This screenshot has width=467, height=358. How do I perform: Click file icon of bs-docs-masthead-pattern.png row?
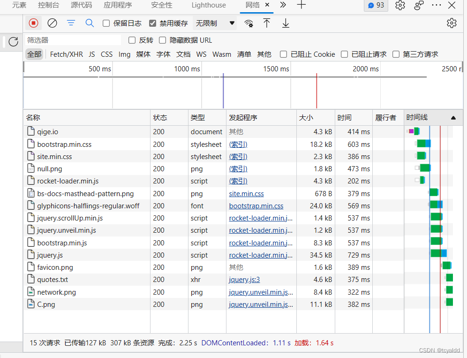pyautogui.click(x=30, y=193)
